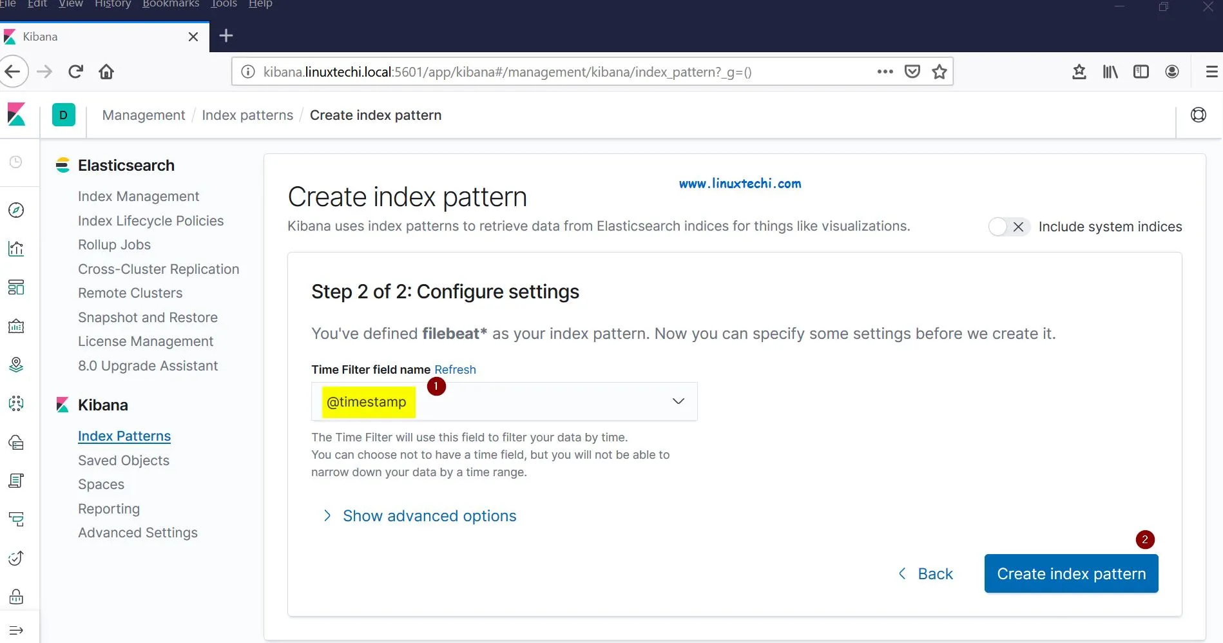Switch to the Index Patterns section

[x=124, y=436]
